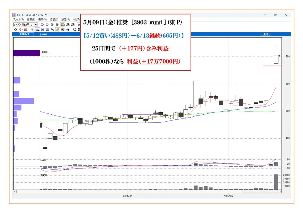This screenshot has height=215, width=303.
Task: Click the tallest volume bar at right
Action: point(276,182)
